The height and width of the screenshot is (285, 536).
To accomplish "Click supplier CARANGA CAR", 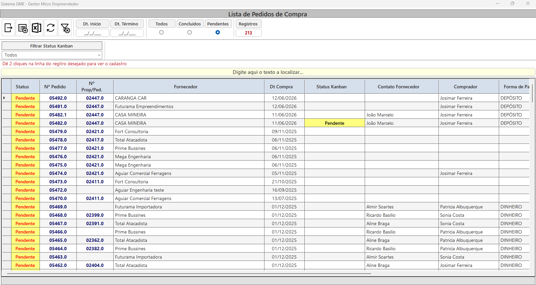I will pos(131,98).
